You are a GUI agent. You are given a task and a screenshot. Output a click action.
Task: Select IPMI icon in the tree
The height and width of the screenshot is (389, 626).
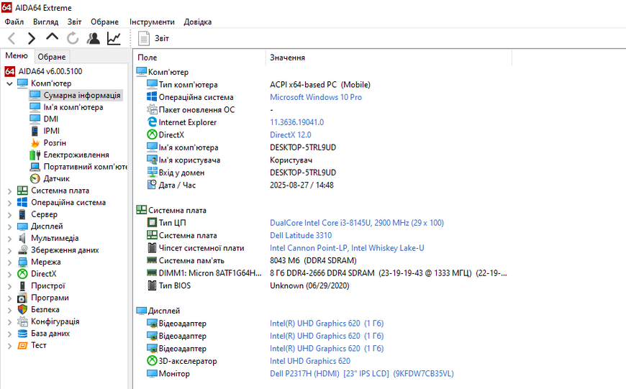pos(35,131)
